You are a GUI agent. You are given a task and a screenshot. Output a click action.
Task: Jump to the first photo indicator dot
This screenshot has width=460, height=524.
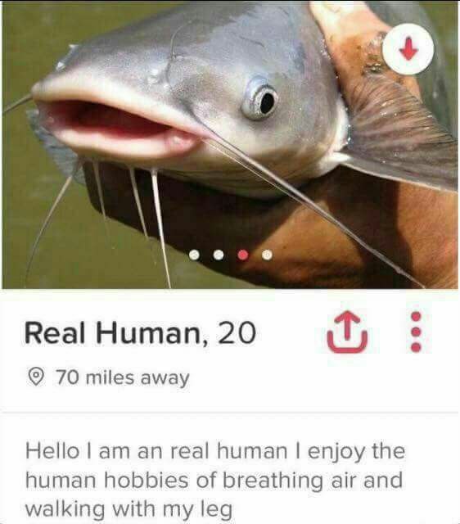(194, 255)
